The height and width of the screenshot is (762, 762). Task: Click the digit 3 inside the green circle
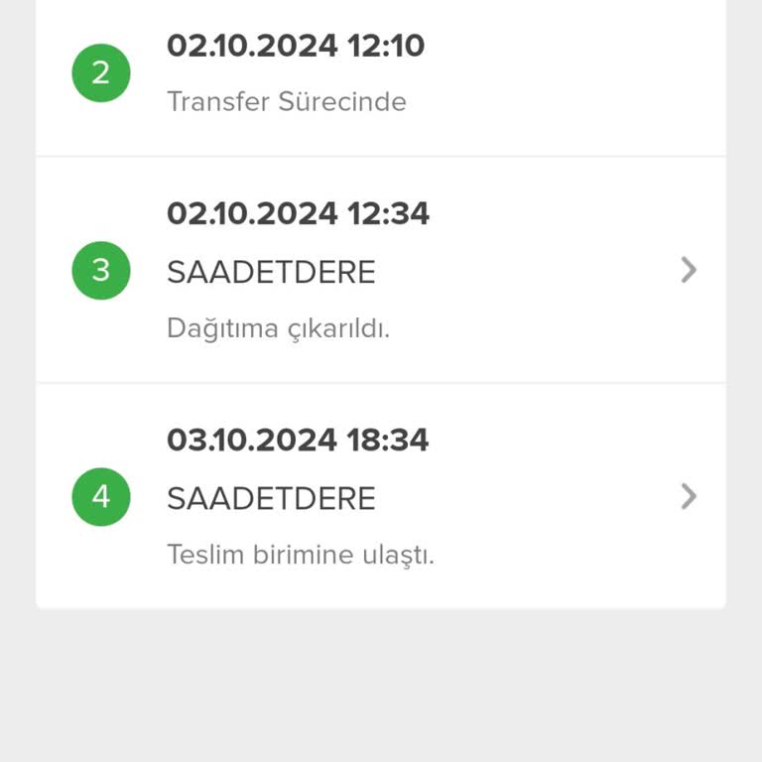pyautogui.click(x=100, y=270)
